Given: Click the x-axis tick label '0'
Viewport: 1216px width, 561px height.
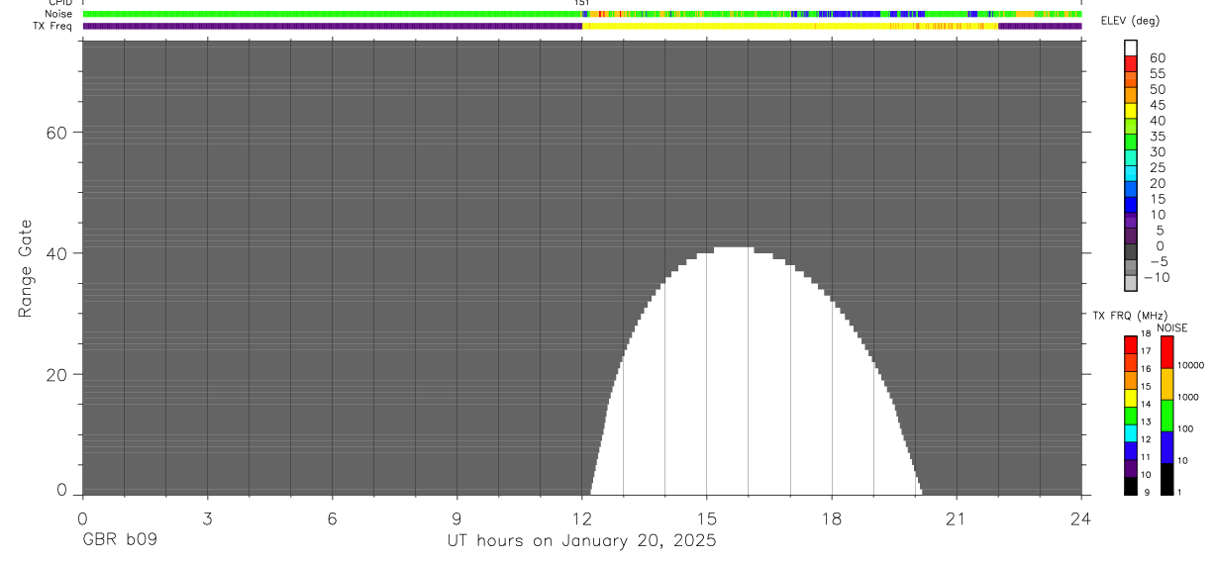Looking at the screenshot, I should coord(82,517).
